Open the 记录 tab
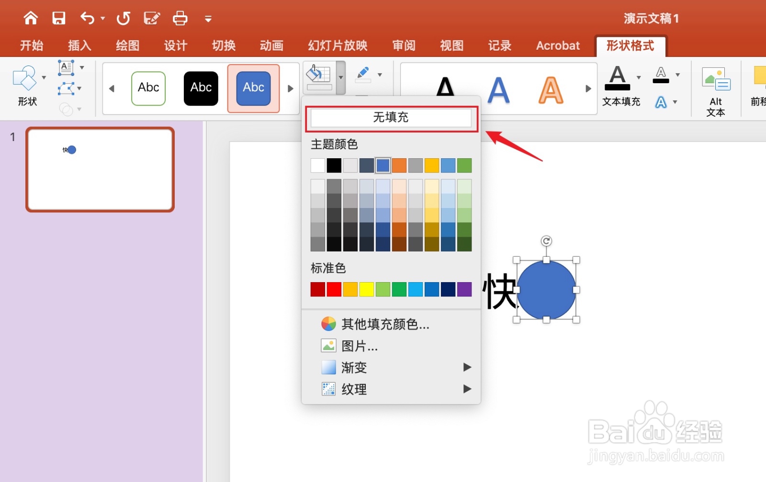 499,45
